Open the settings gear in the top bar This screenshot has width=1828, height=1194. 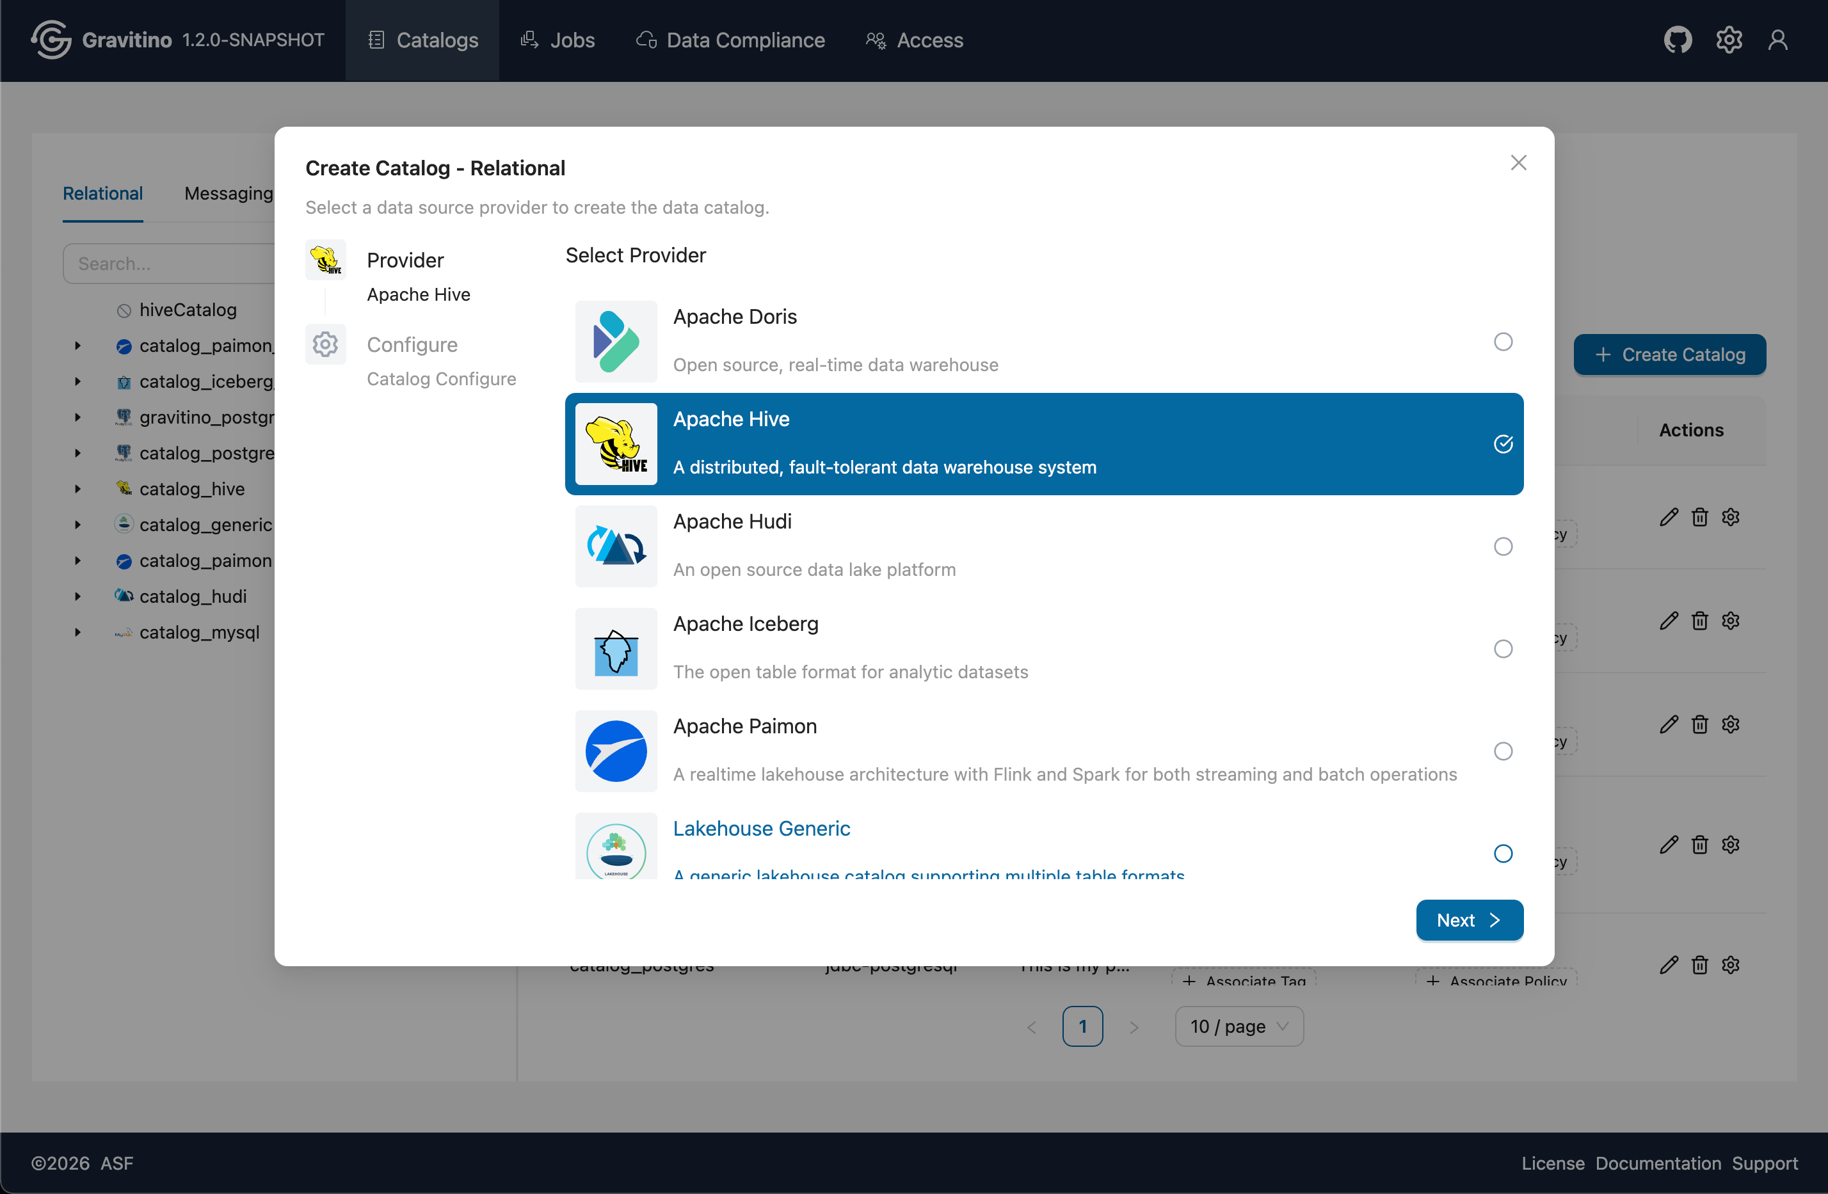[x=1728, y=40]
